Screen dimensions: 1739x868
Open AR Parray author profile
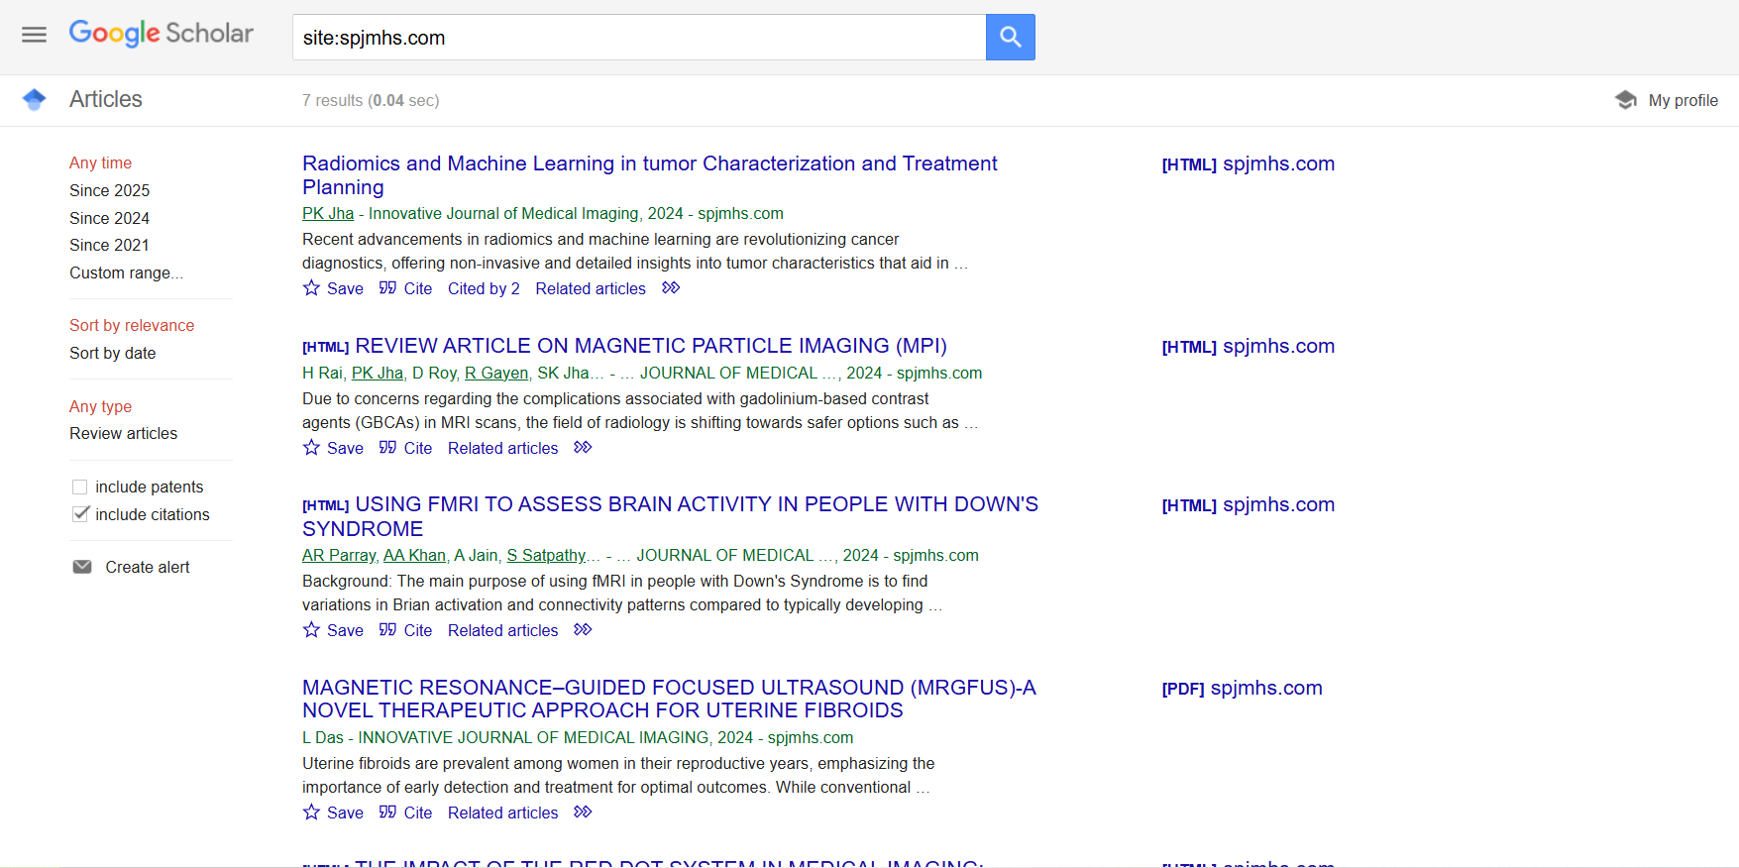click(x=339, y=555)
